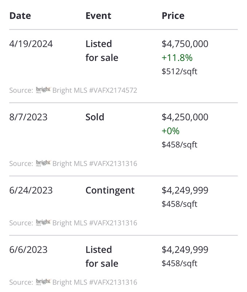Image resolution: width=247 pixels, height=292 pixels.
Task: Click the $4,250,000 sold price
Action: [185, 117]
